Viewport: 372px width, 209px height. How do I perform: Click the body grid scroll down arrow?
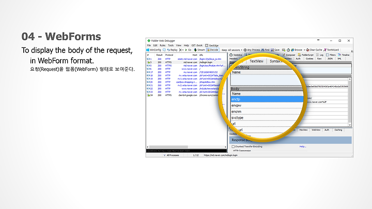pyautogui.click(x=349, y=125)
